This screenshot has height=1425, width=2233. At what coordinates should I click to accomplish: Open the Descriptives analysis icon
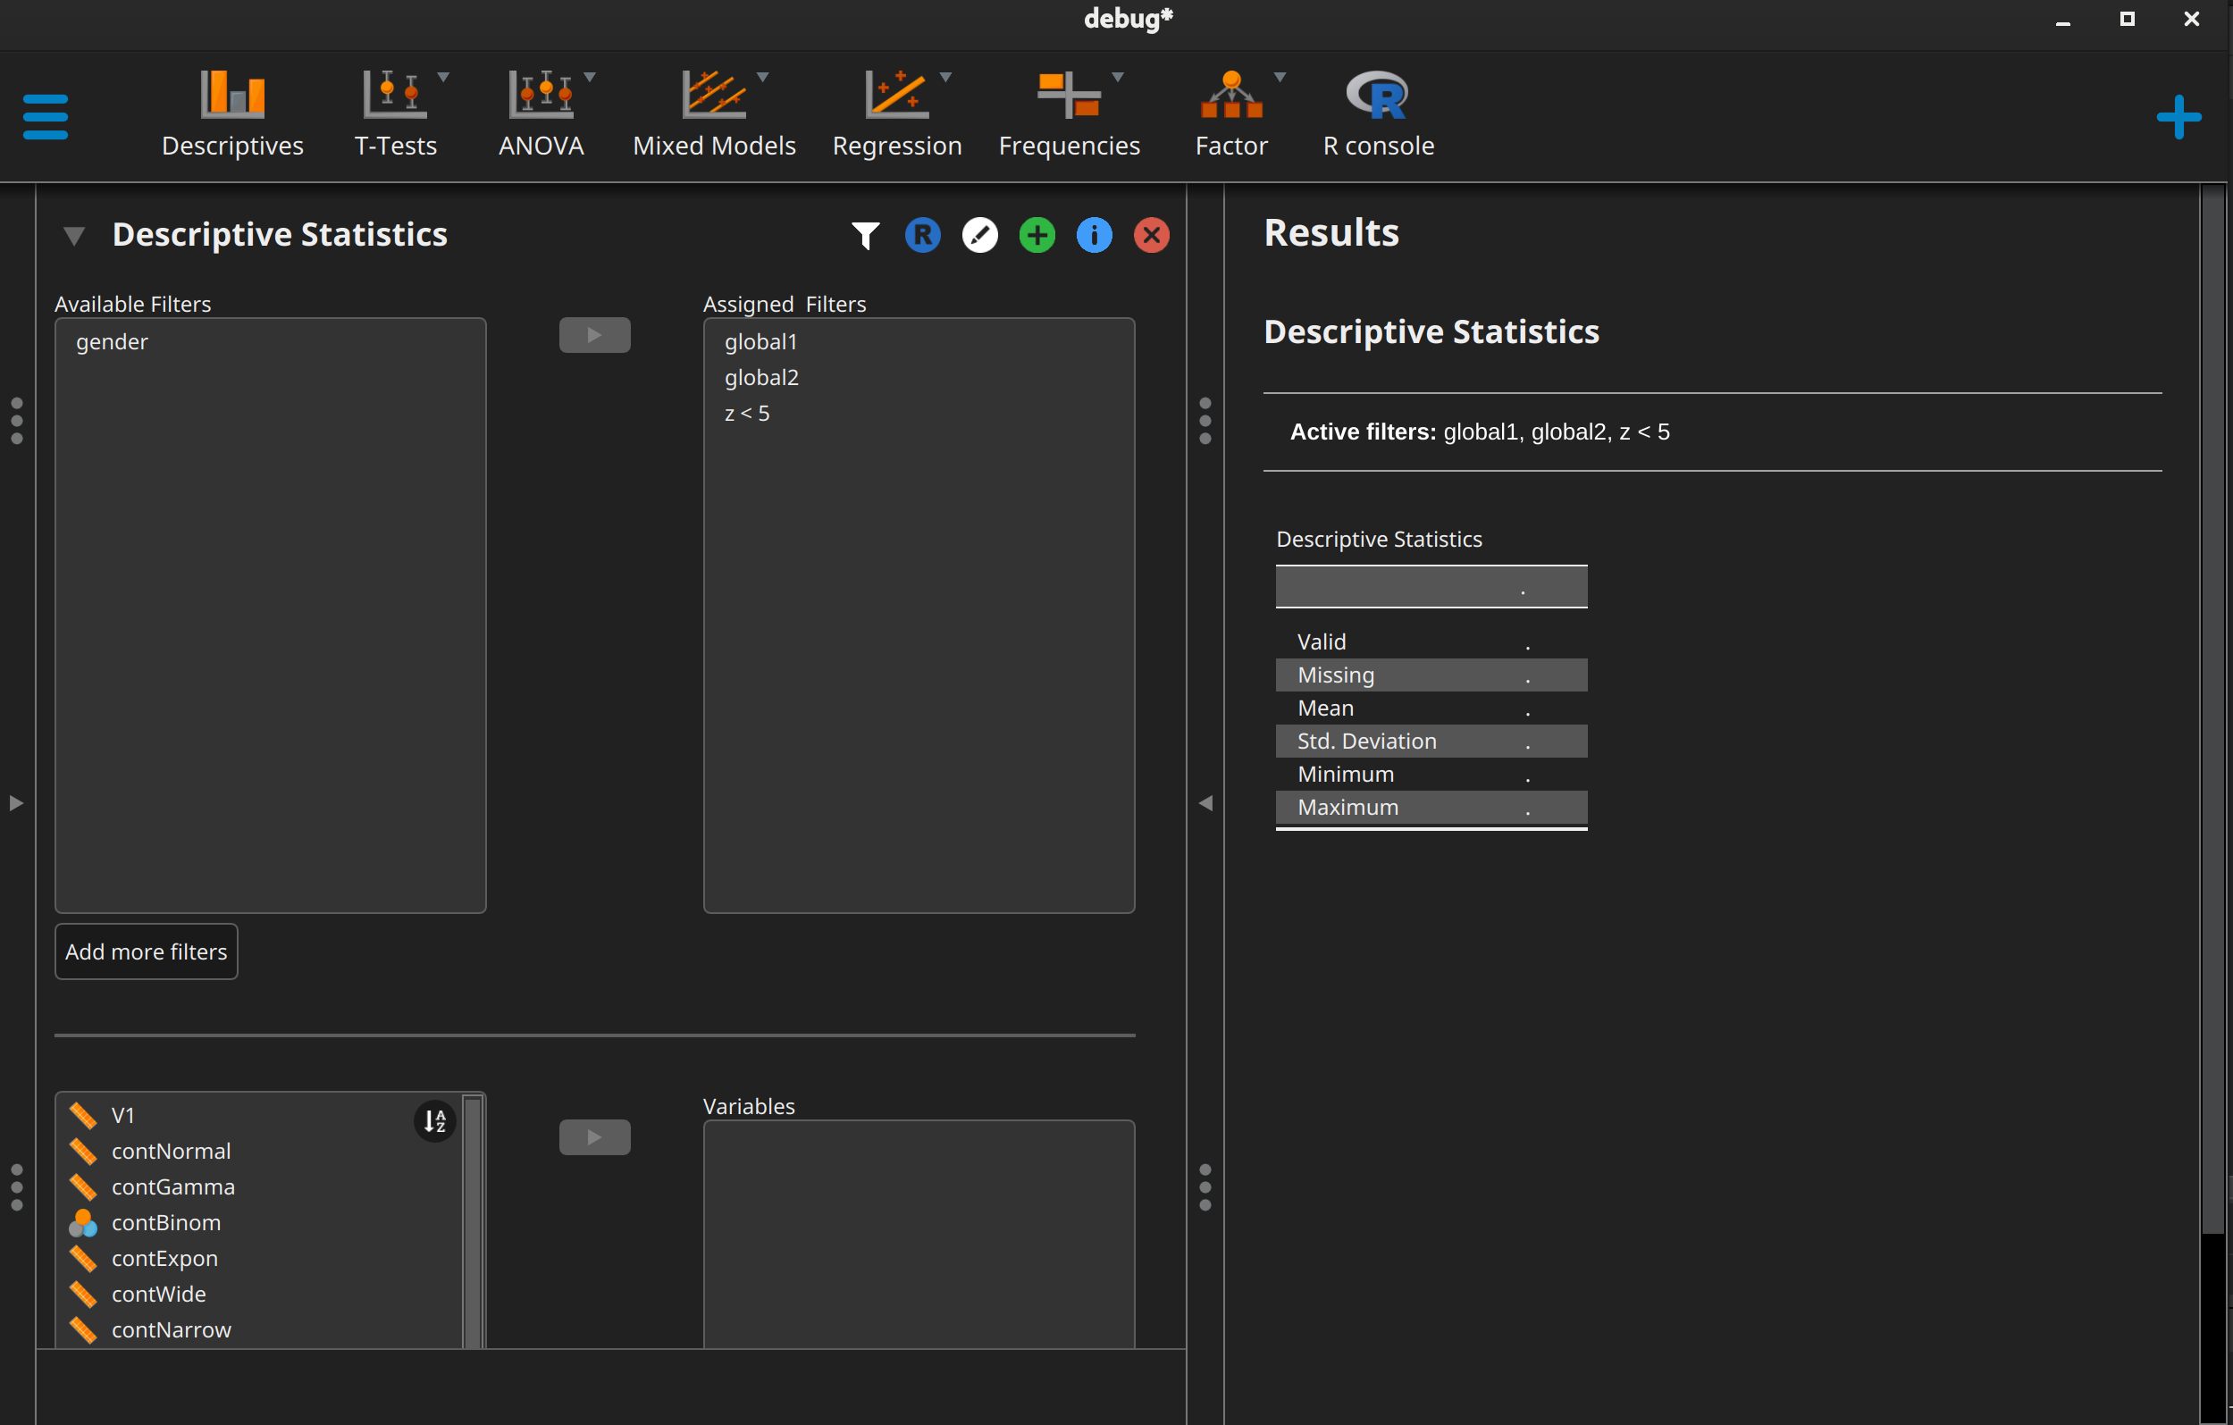pyautogui.click(x=232, y=112)
